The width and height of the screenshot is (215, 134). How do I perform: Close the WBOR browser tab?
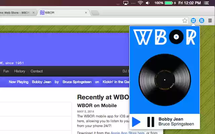pyautogui.click(x=86, y=13)
